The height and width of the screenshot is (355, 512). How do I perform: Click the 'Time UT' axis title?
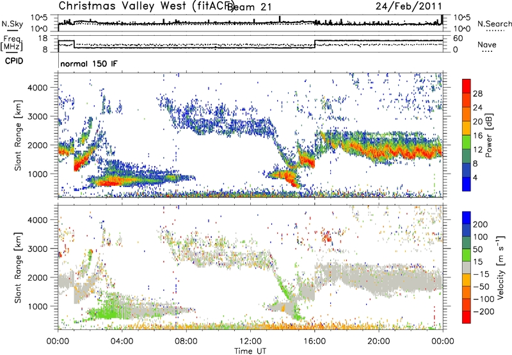(x=250, y=351)
